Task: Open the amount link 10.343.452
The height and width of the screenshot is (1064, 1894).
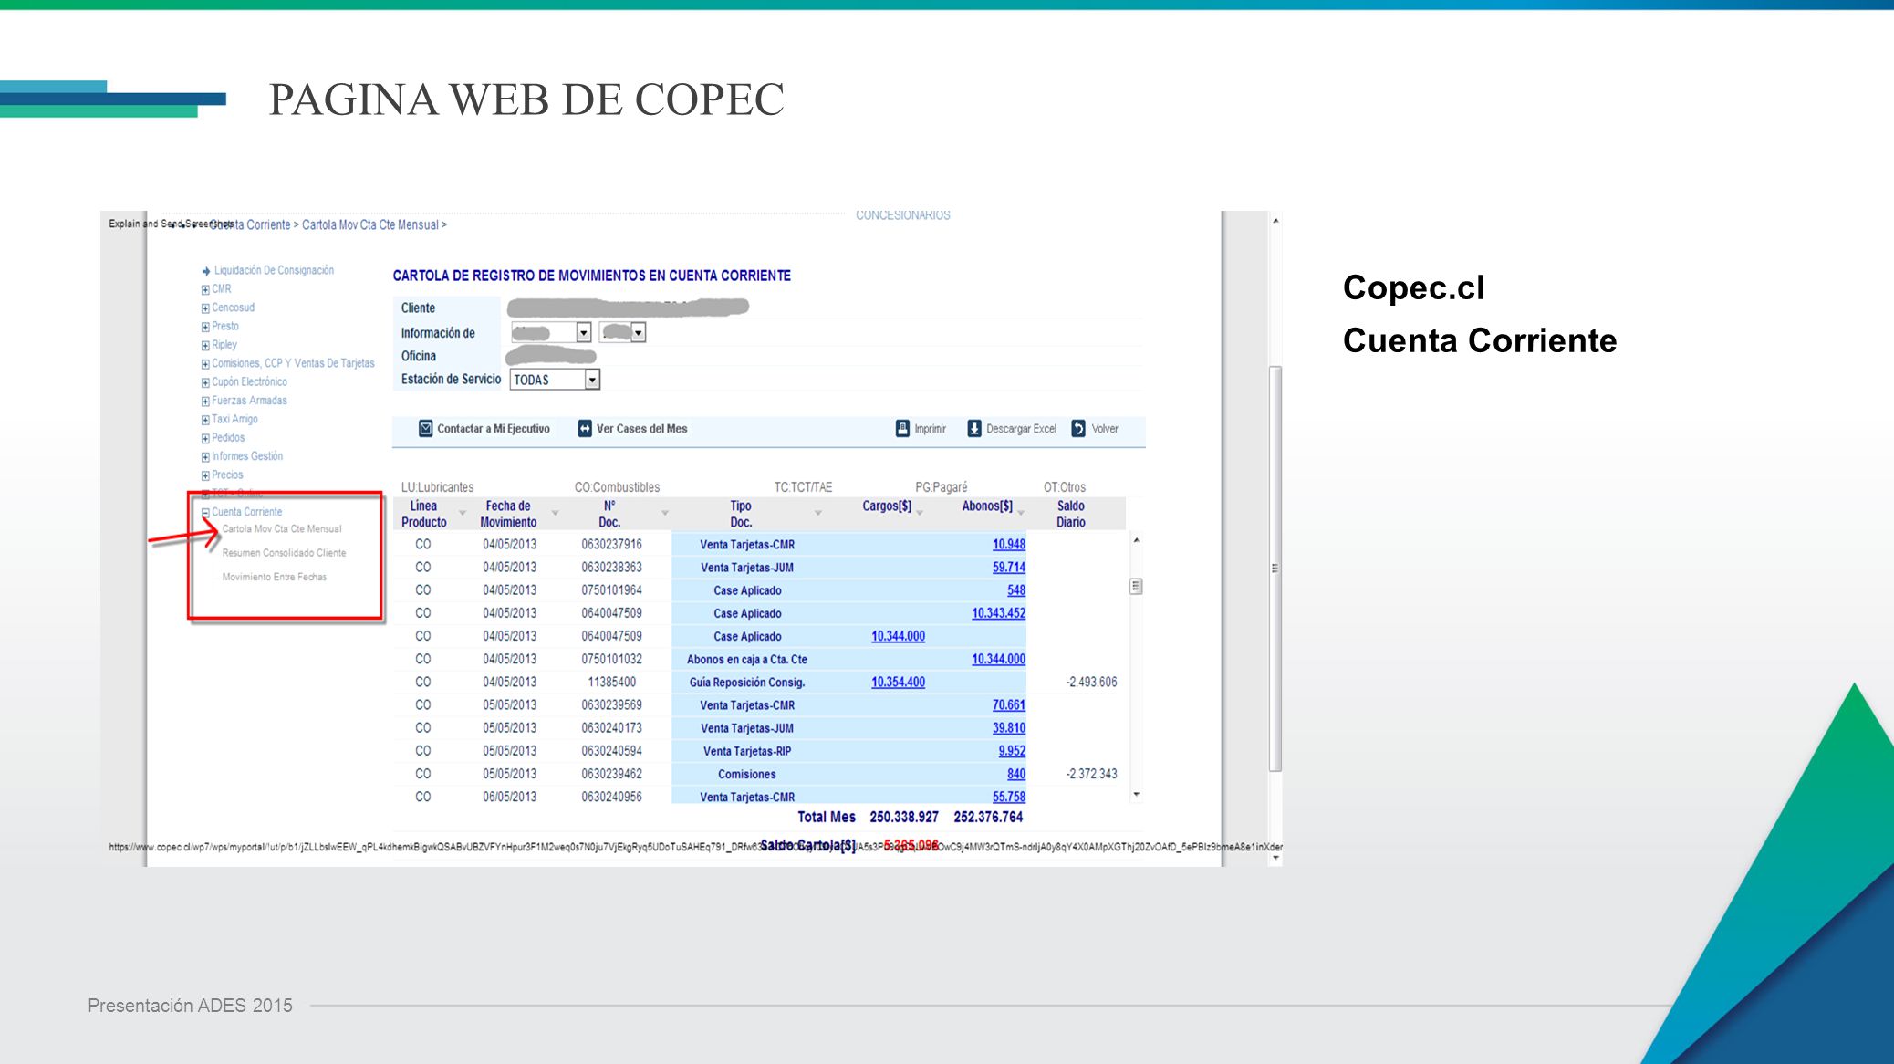Action: coord(998,613)
